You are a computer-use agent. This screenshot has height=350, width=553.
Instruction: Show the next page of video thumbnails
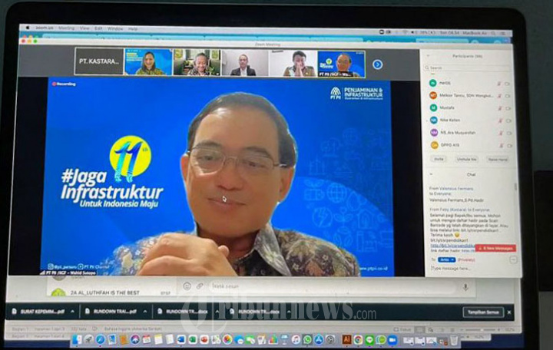(x=377, y=64)
